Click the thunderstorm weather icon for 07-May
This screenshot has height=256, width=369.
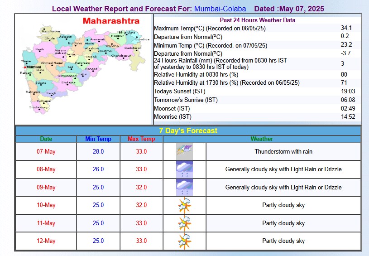click(184, 151)
